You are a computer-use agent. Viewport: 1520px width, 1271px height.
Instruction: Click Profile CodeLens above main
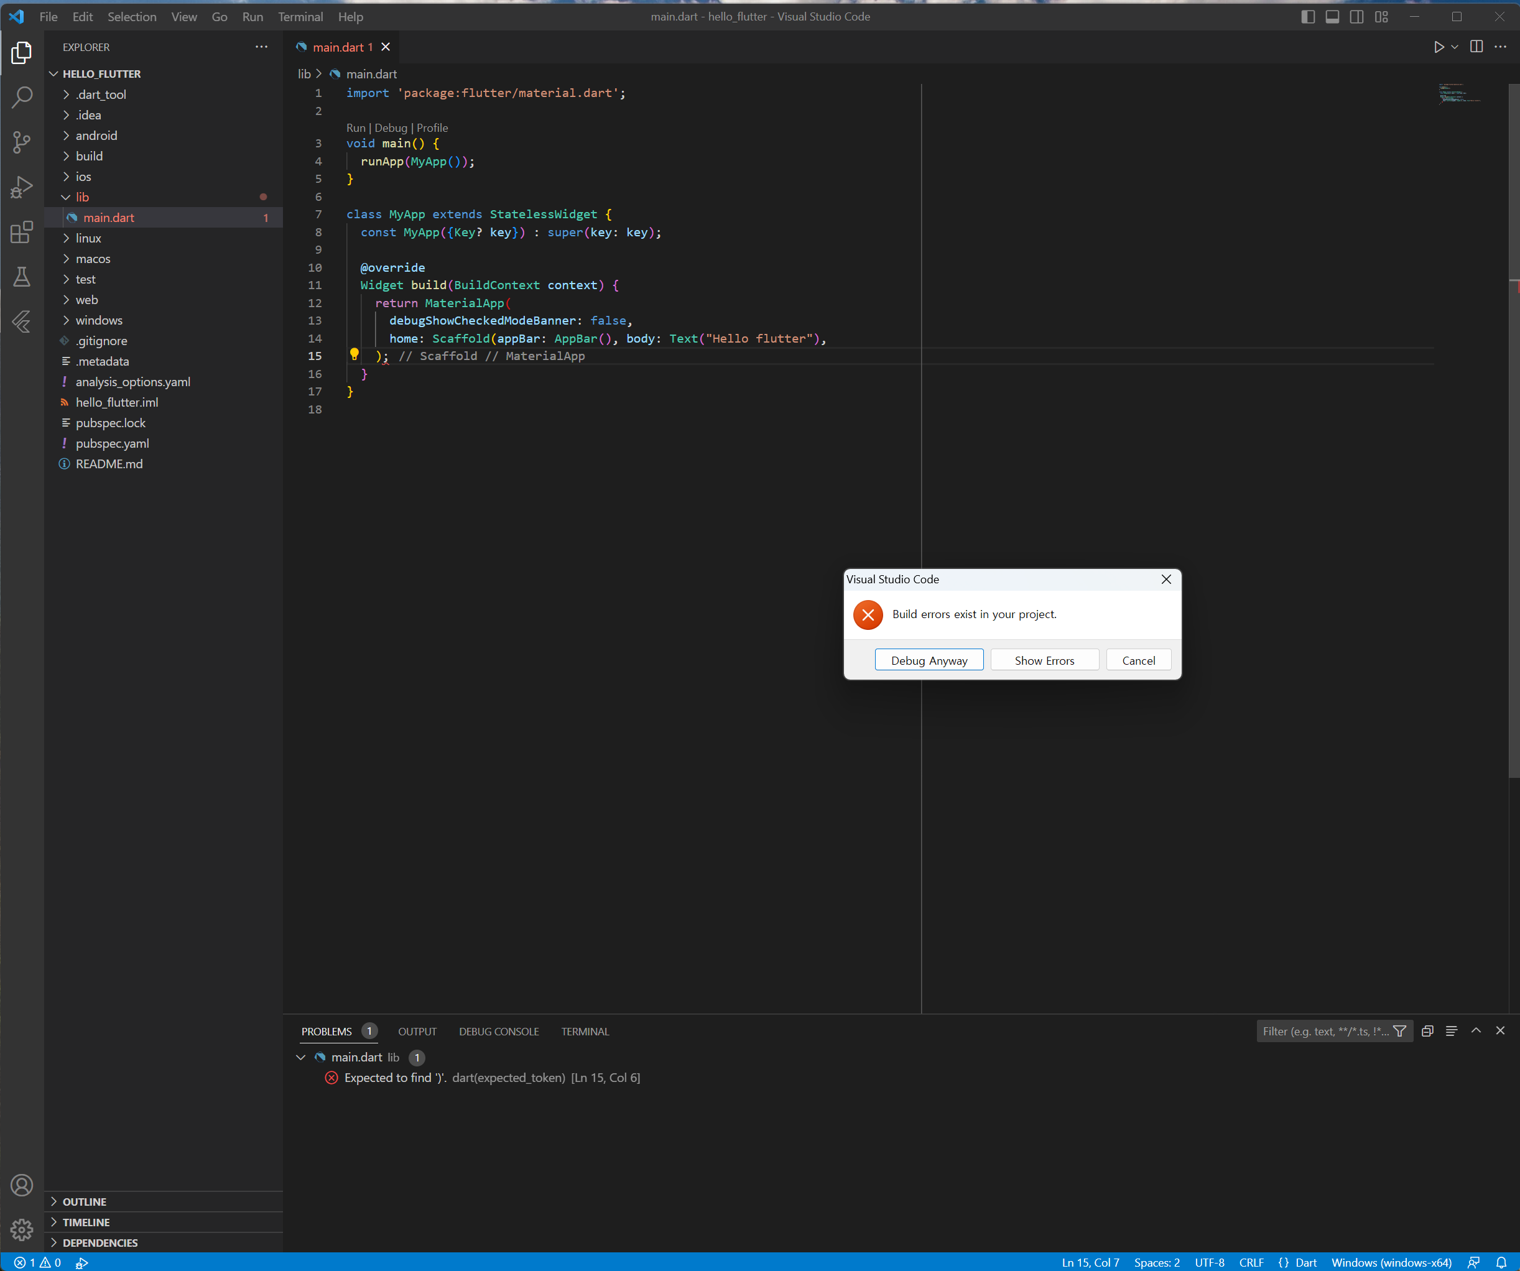432,127
